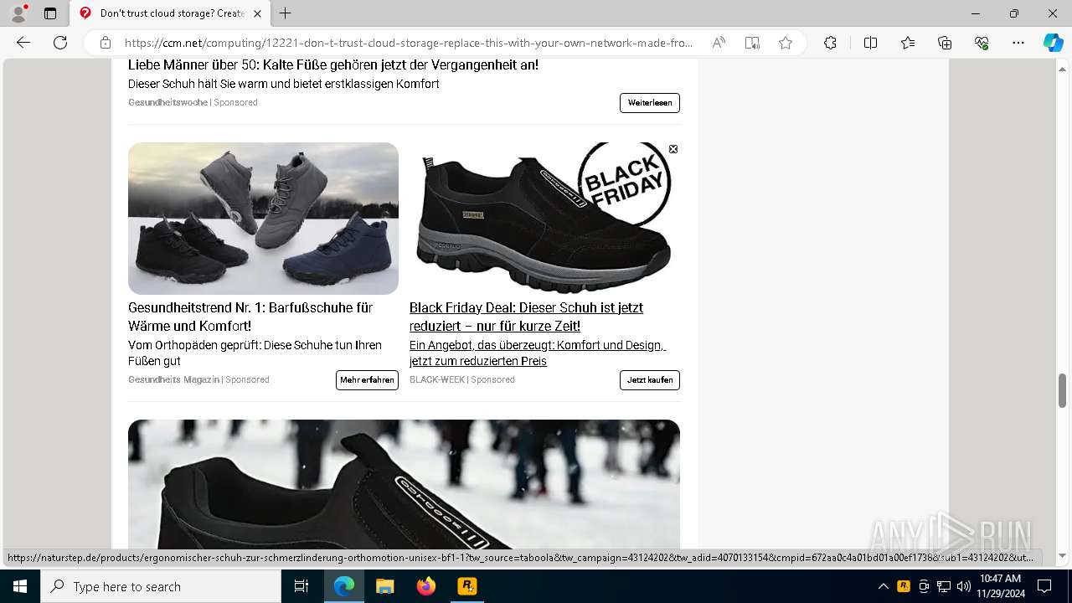Click 'Dieser Schuh hält Sie warm' text
This screenshot has height=603, width=1072.
tap(284, 84)
